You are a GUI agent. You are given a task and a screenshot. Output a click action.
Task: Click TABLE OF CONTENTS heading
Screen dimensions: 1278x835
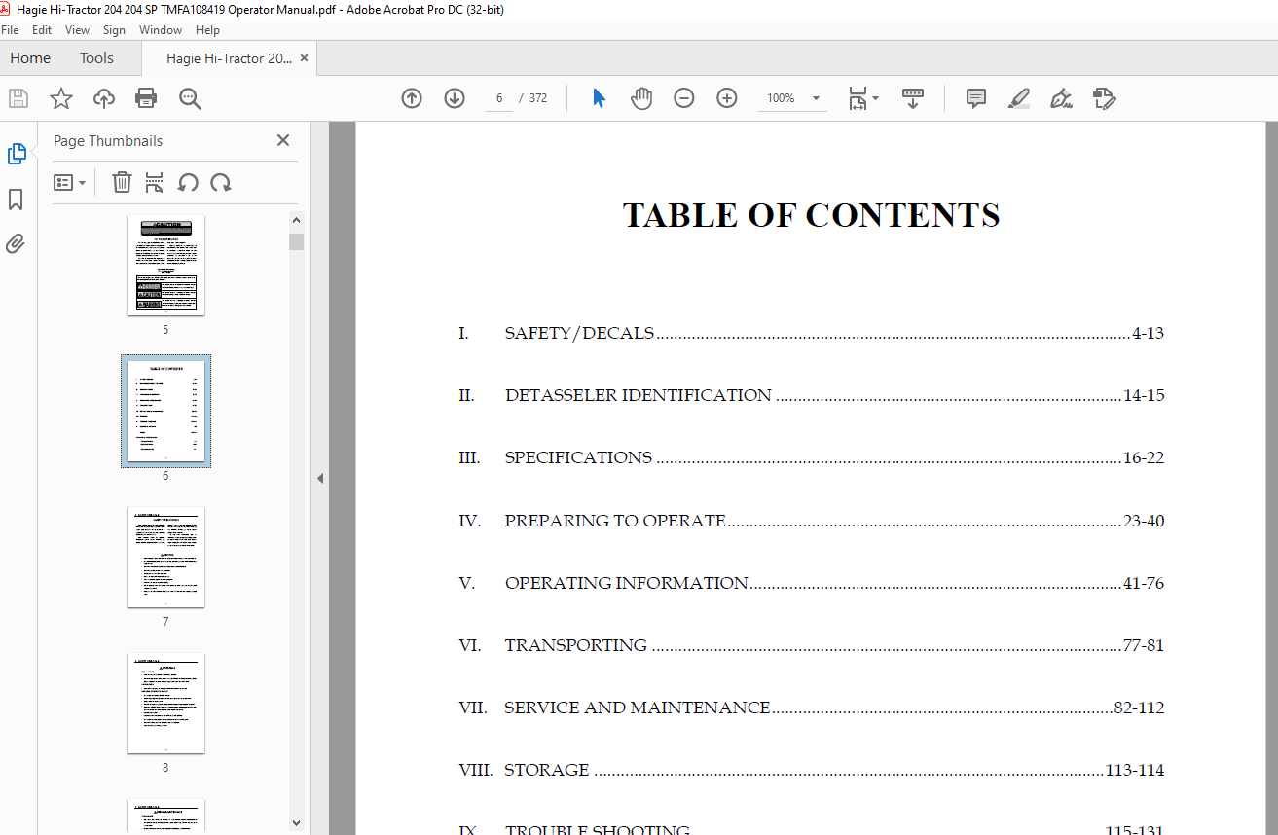(x=811, y=215)
